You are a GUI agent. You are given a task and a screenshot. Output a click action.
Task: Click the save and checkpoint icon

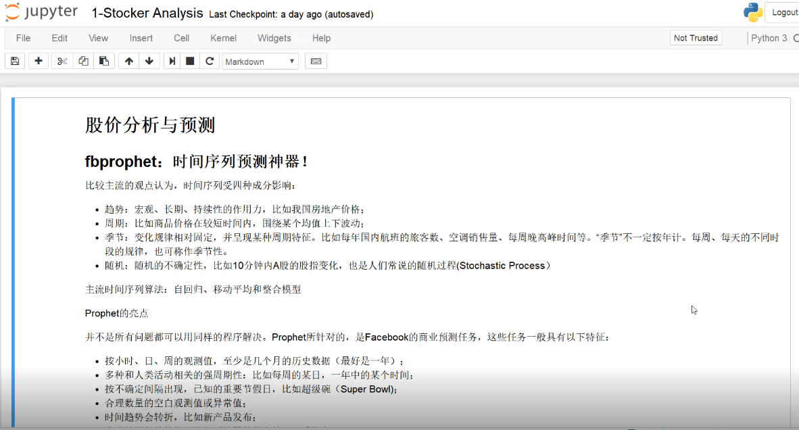point(15,62)
